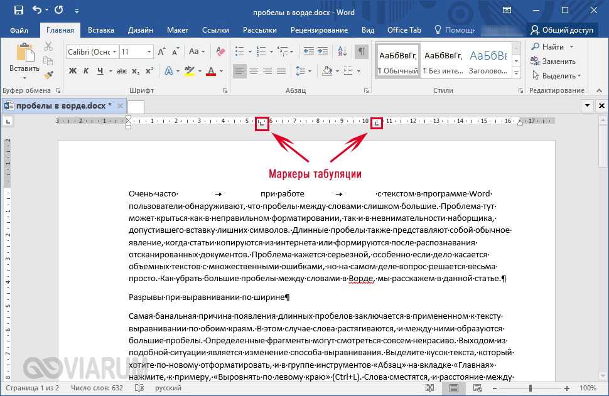Increase font size with the large A icon
The width and height of the screenshot is (609, 396).
(x=161, y=51)
